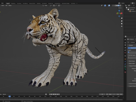This screenshot has height=102, width=136.
Task: Open the Geometry Nodes workspace tab
Action: 65,3
